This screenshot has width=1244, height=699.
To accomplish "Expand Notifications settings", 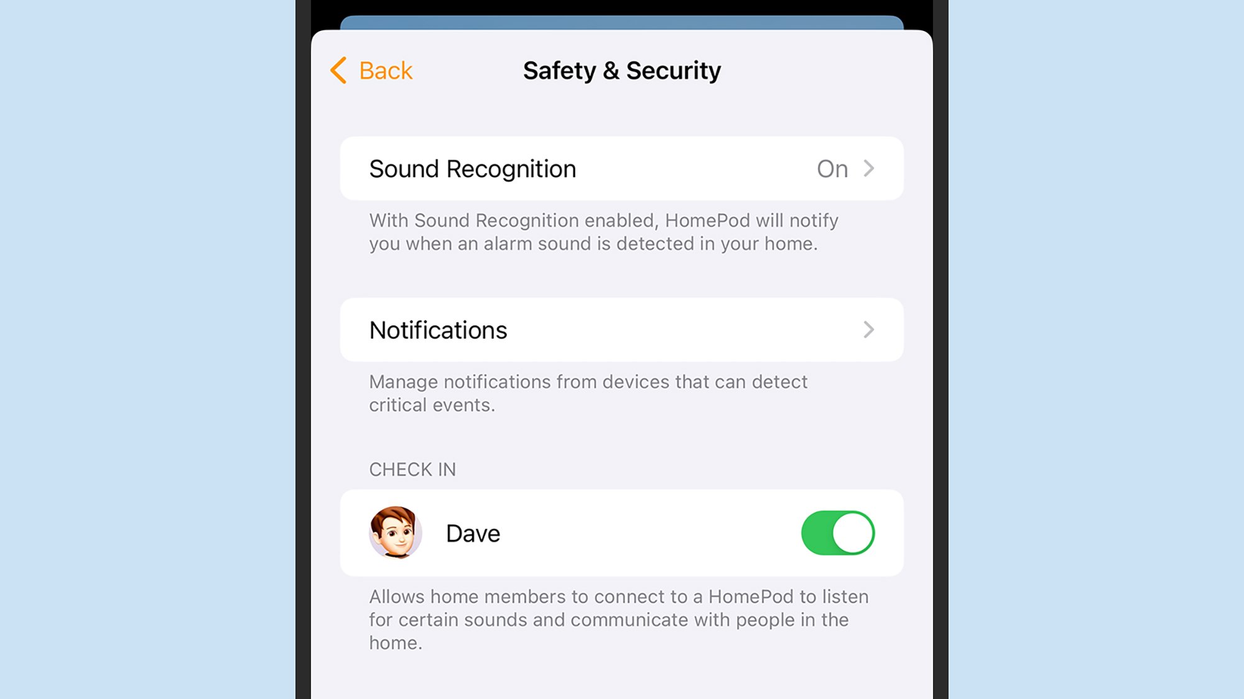I will (x=621, y=329).
